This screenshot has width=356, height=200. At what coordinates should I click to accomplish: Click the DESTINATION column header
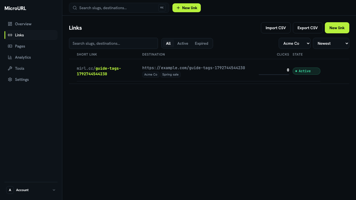tap(154, 54)
